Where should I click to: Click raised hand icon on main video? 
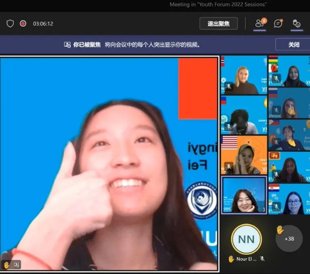(x=7, y=264)
